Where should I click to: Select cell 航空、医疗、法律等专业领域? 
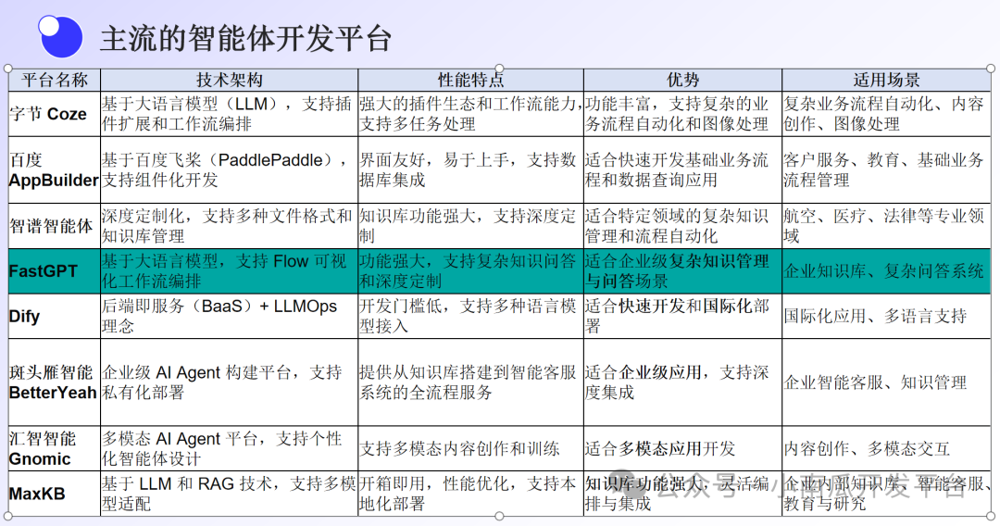886,226
